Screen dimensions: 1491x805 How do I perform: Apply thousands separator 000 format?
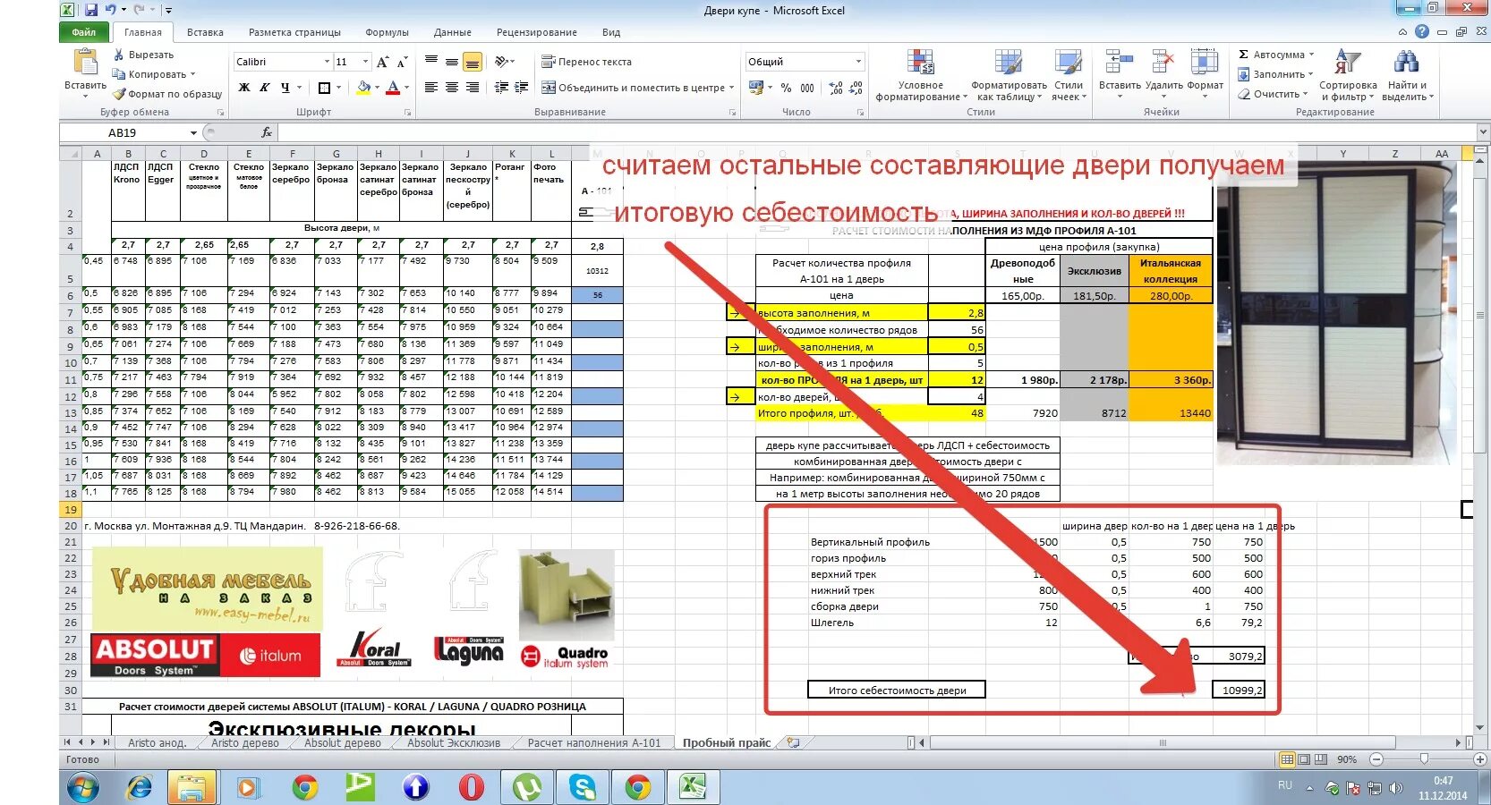pos(807,88)
